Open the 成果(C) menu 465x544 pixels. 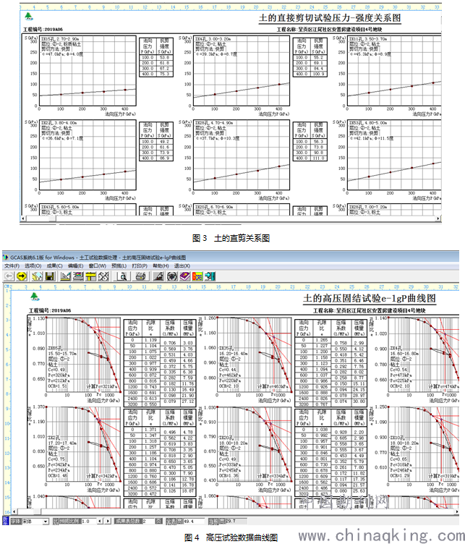55,265
